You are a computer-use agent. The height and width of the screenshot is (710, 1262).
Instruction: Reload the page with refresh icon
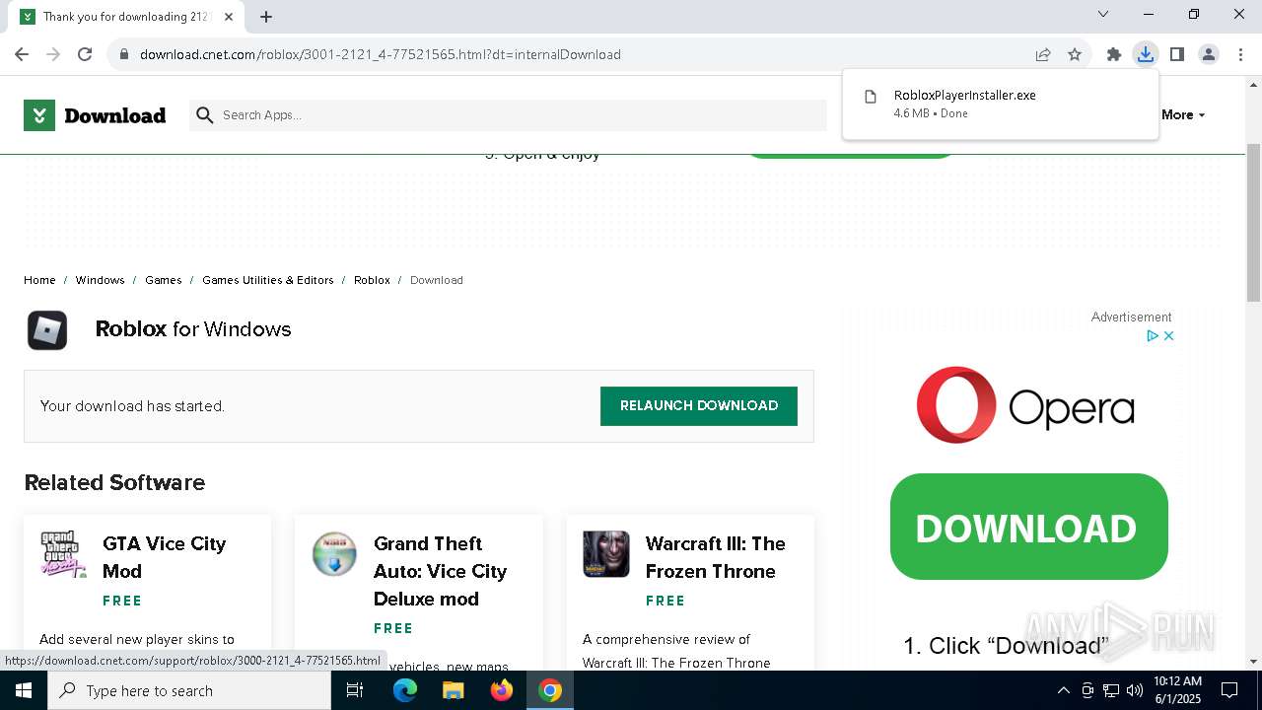coord(85,54)
